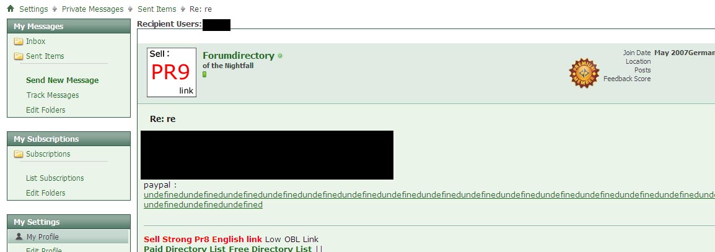Click the My Profile person icon
Image resolution: width=715 pixels, height=252 pixels.
pos(19,237)
